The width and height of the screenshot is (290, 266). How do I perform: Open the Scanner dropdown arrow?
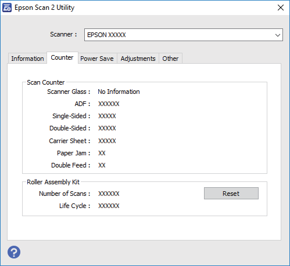click(278, 35)
